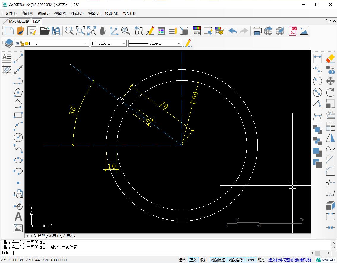Select the Text tool in the left toolbar
337x263 pixels.
click(x=18, y=217)
